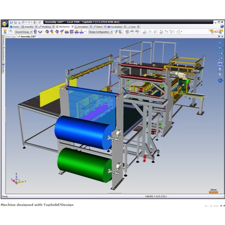This screenshot has height=225, width=225.
Task: Open the Render side panel tab
Action: point(3,68)
